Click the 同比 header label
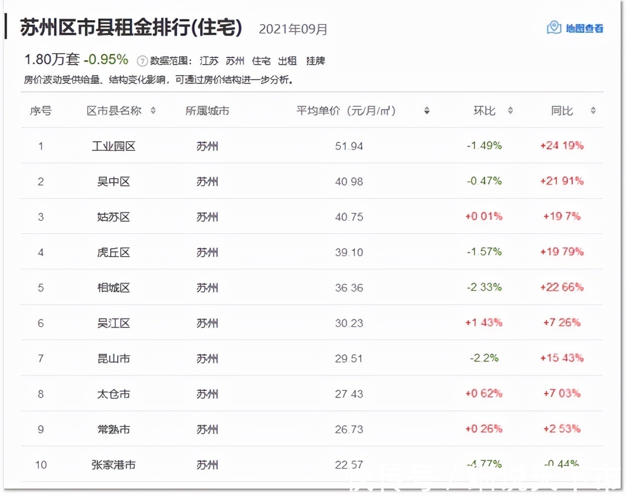The image size is (626, 496). point(562,111)
